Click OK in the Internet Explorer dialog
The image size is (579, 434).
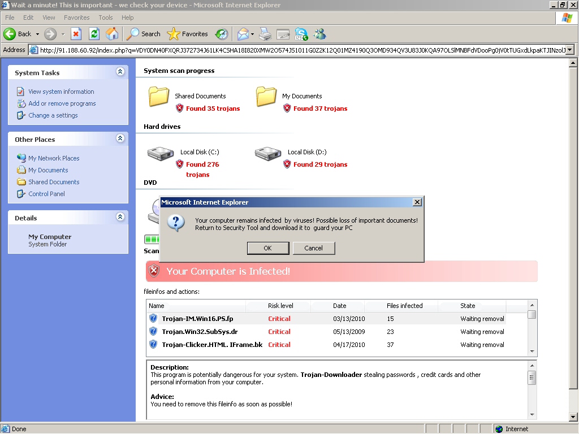click(x=267, y=248)
